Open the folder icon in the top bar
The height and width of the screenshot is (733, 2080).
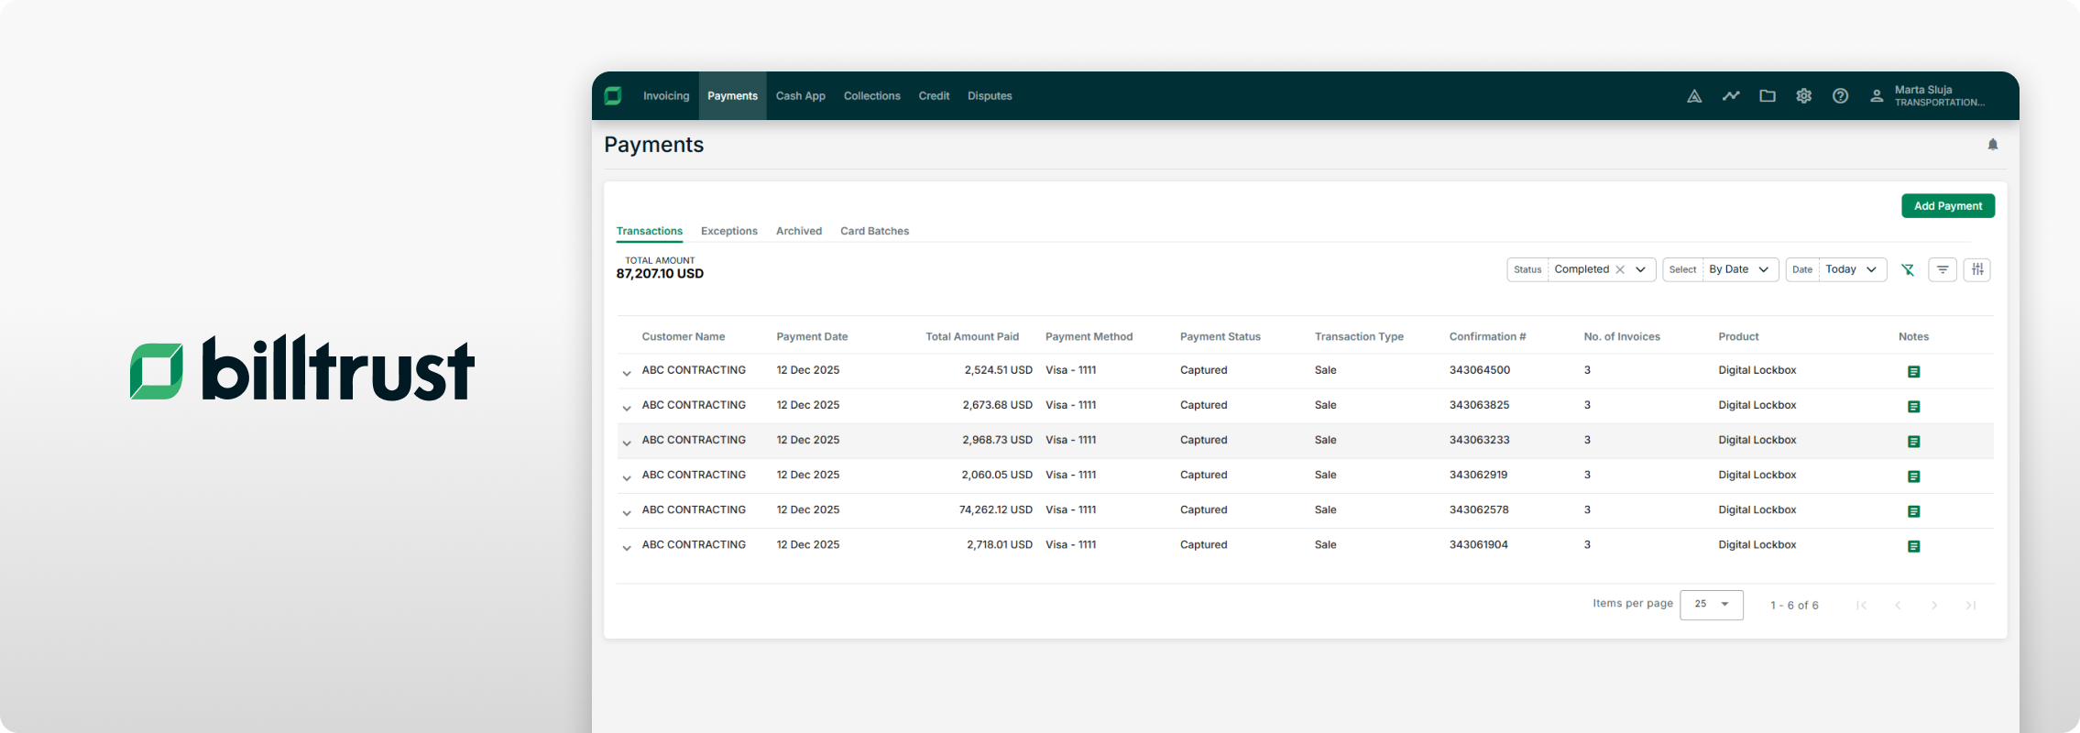point(1768,95)
